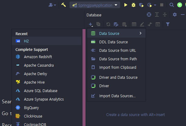Start debugging with the bug icon

pyautogui.click(x=134, y=5)
